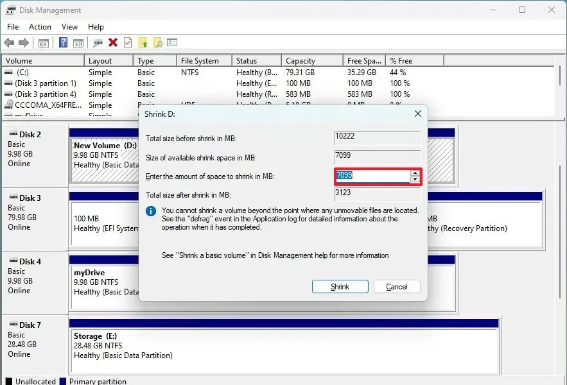This screenshot has height=385, width=567.
Task: Toggle the Show/Hide Action Pane icon
Action: [78, 43]
